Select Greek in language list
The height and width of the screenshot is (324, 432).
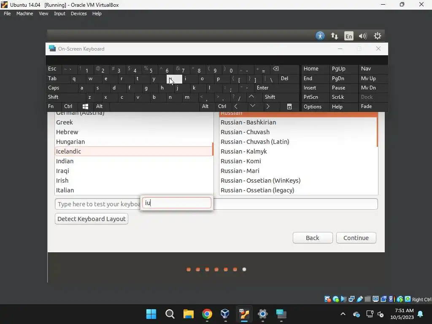[x=134, y=122]
